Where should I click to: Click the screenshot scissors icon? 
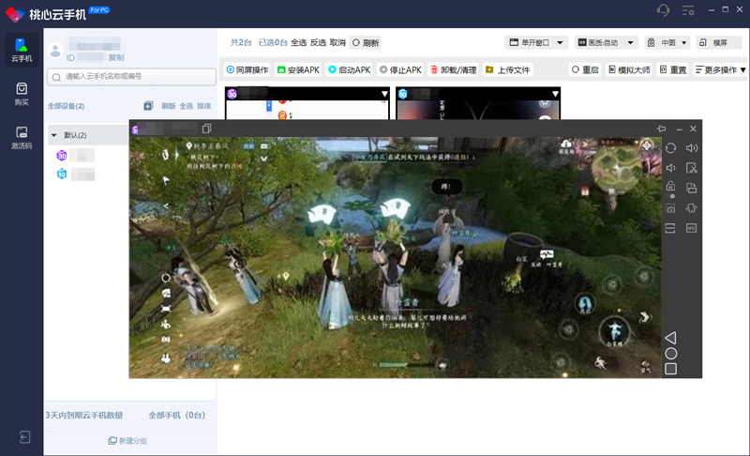(692, 168)
